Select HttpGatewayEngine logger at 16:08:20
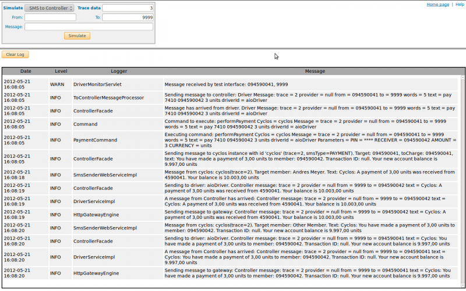Screen dimensions: 466x291 click(96, 273)
